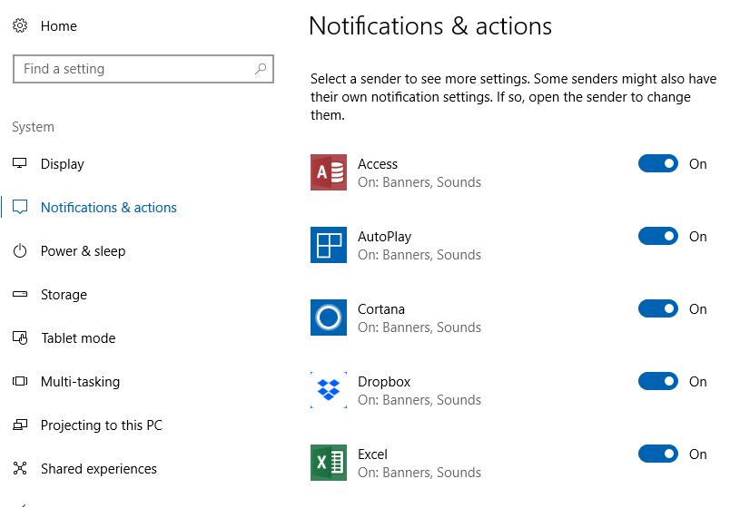
Task: Open Home settings page
Action: pyautogui.click(x=58, y=26)
